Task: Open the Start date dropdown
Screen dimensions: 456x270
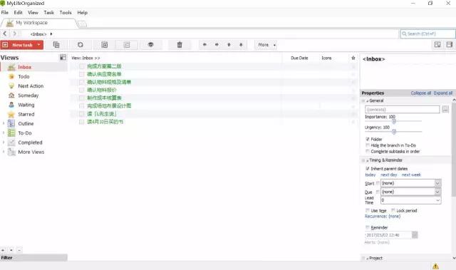Action: click(x=437, y=183)
